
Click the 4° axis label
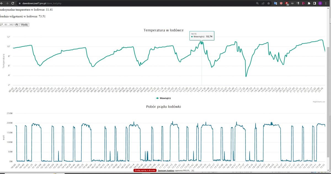point(9,75)
